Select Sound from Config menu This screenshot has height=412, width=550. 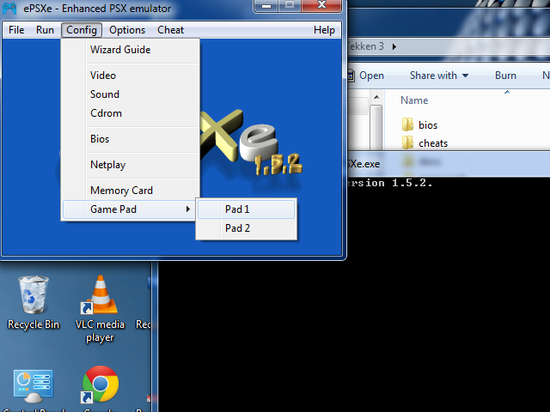pos(130,94)
